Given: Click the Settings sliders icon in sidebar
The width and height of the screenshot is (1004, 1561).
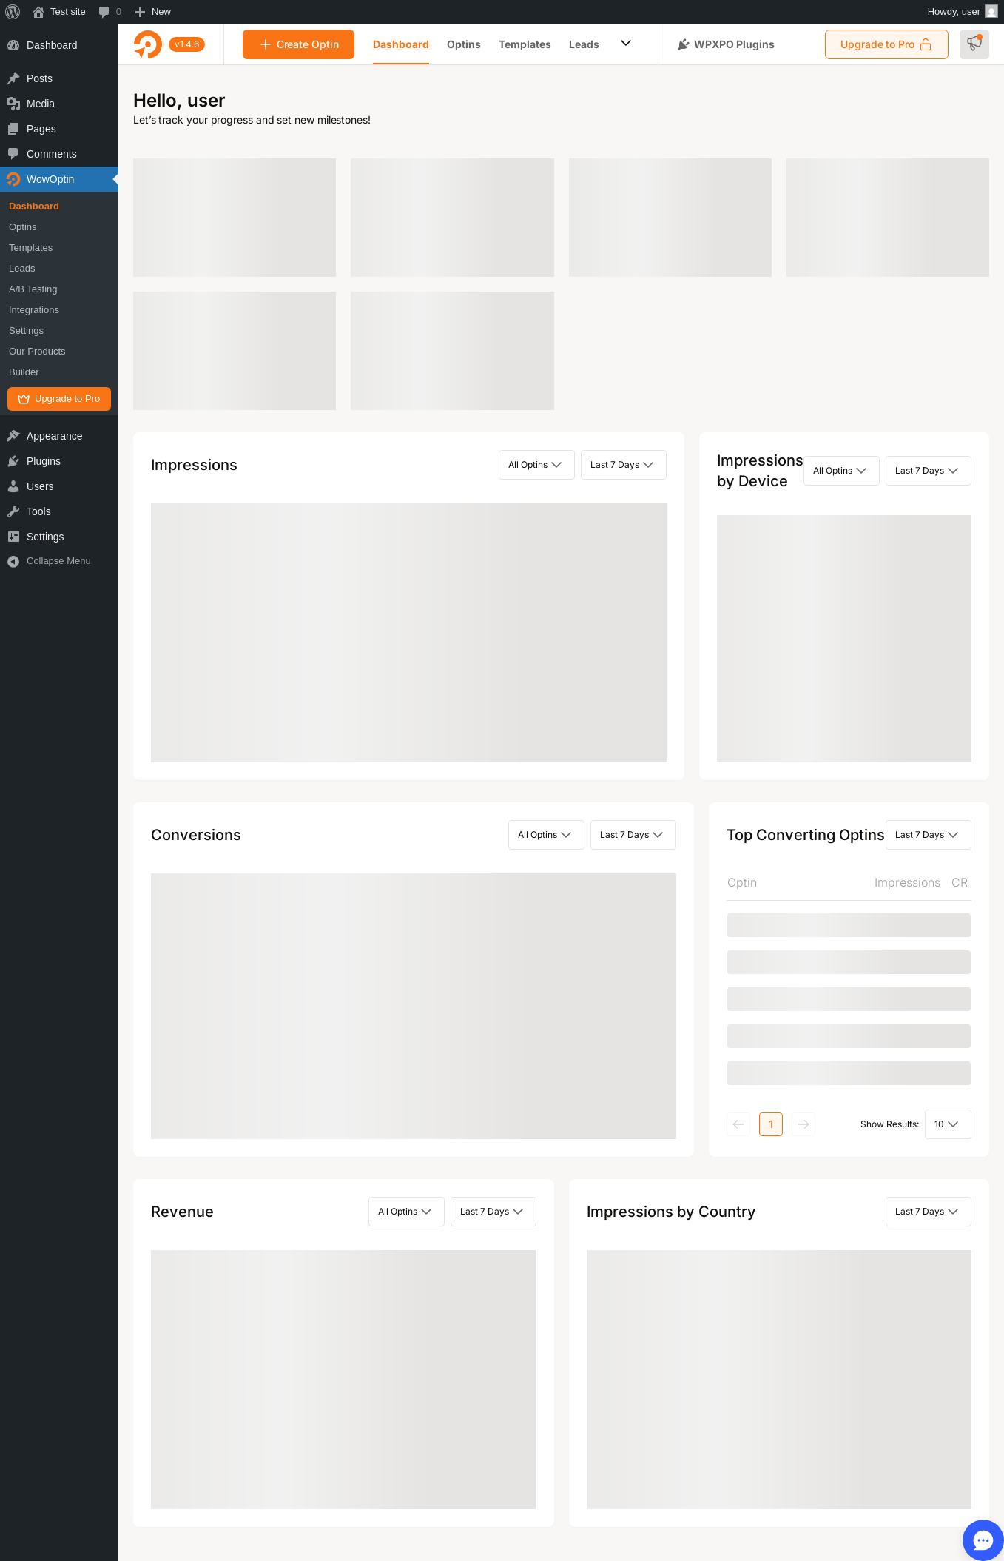Looking at the screenshot, I should pos(13,537).
